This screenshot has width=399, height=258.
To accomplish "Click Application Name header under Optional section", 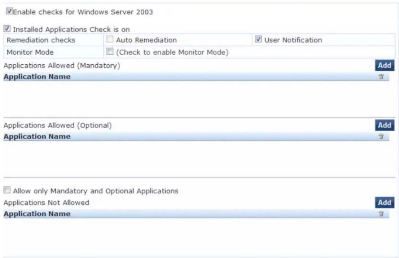I will pos(37,136).
